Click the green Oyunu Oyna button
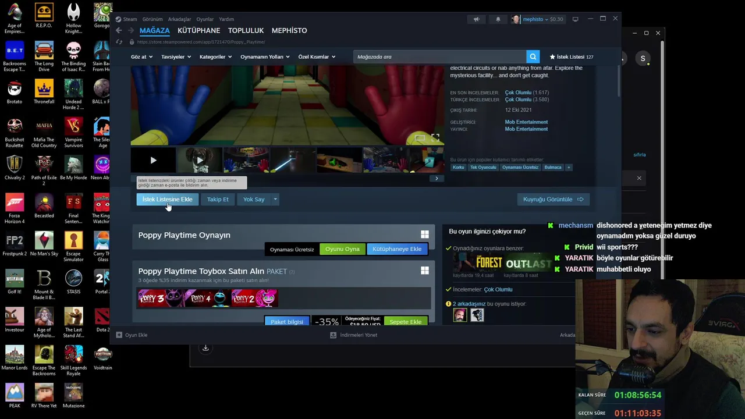This screenshot has height=419, width=745. [342, 249]
